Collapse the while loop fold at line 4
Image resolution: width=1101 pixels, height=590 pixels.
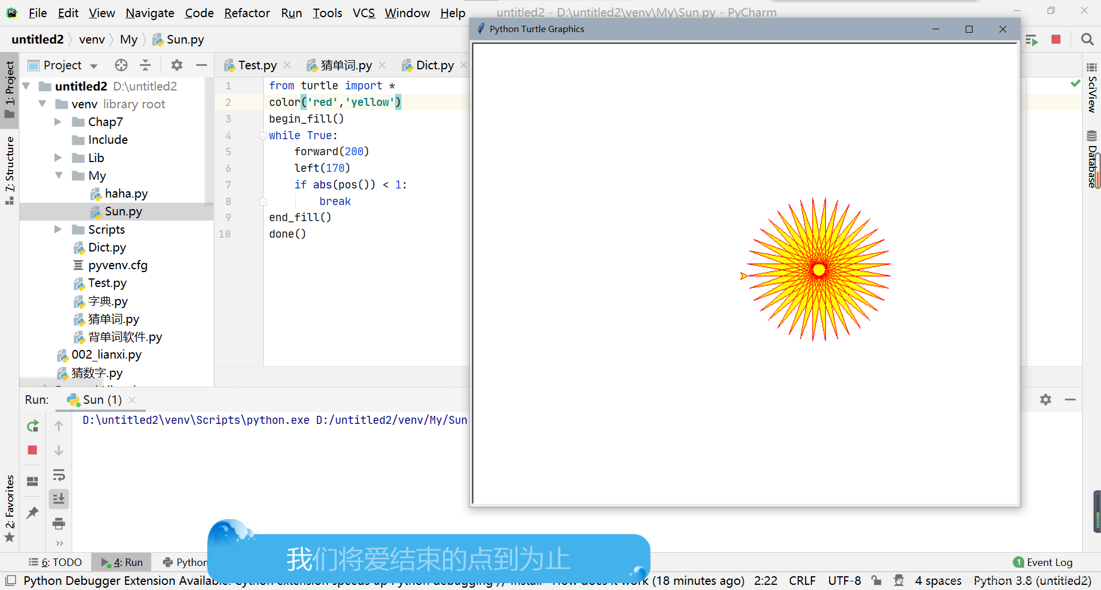click(x=263, y=136)
